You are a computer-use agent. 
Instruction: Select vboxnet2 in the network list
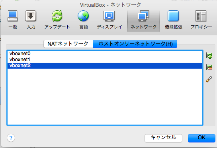pyautogui.click(x=105, y=65)
